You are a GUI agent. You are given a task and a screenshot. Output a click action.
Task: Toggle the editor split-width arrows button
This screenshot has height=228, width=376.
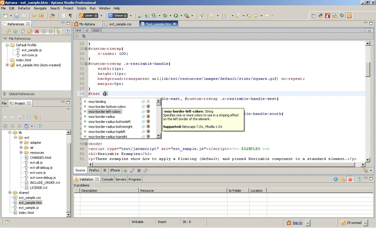point(369,30)
